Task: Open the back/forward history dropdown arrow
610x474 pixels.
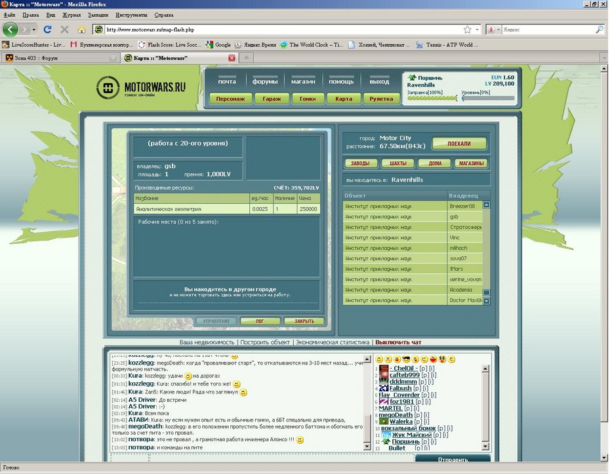Action: [x=34, y=30]
